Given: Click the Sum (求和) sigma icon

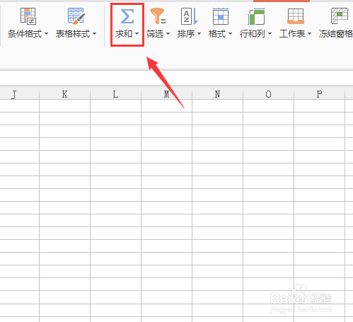Looking at the screenshot, I should (127, 16).
